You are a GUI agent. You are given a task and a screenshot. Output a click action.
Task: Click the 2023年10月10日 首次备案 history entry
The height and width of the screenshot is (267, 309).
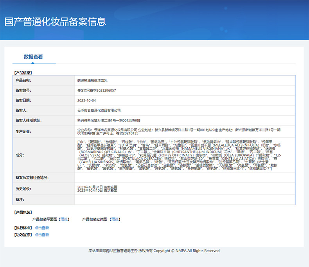click(x=97, y=191)
